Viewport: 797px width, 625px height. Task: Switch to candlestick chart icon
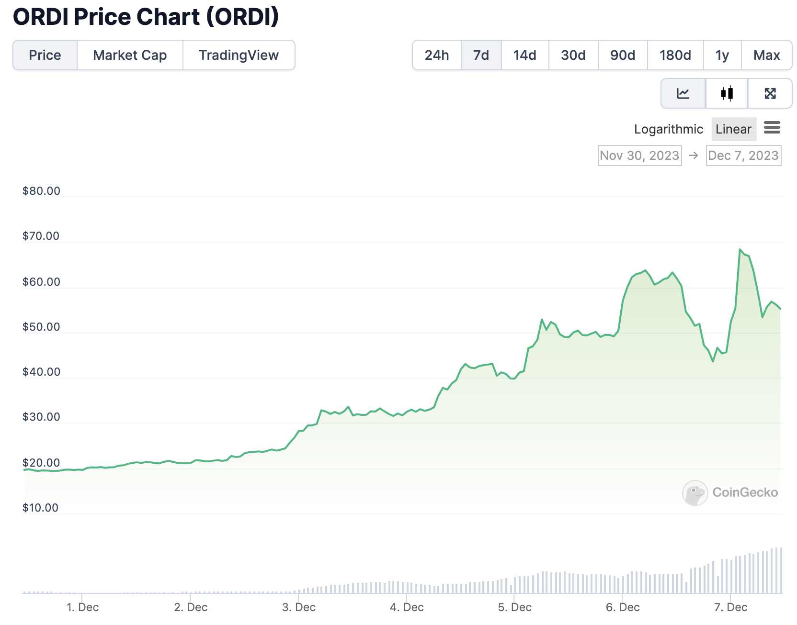(x=727, y=93)
